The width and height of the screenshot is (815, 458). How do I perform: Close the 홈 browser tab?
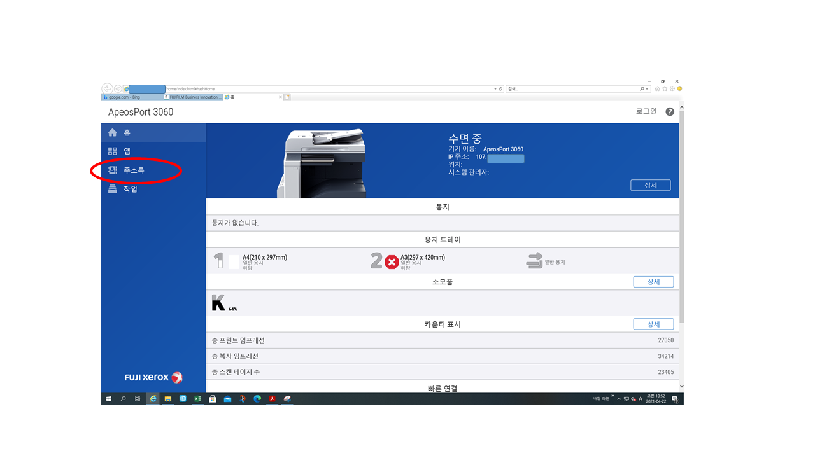pyautogui.click(x=280, y=97)
